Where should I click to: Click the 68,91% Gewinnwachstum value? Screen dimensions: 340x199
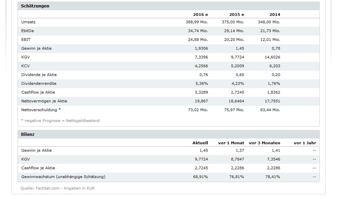coord(200,177)
